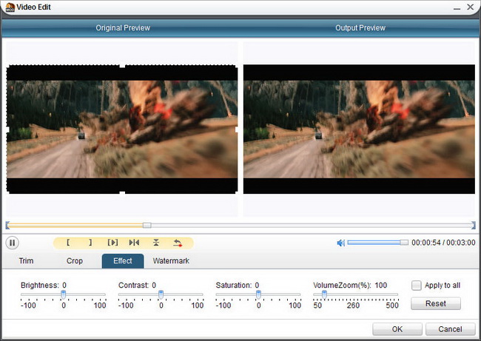Click the right-side crop handle on original preview
This screenshot has width=481, height=341.
[x=237, y=129]
